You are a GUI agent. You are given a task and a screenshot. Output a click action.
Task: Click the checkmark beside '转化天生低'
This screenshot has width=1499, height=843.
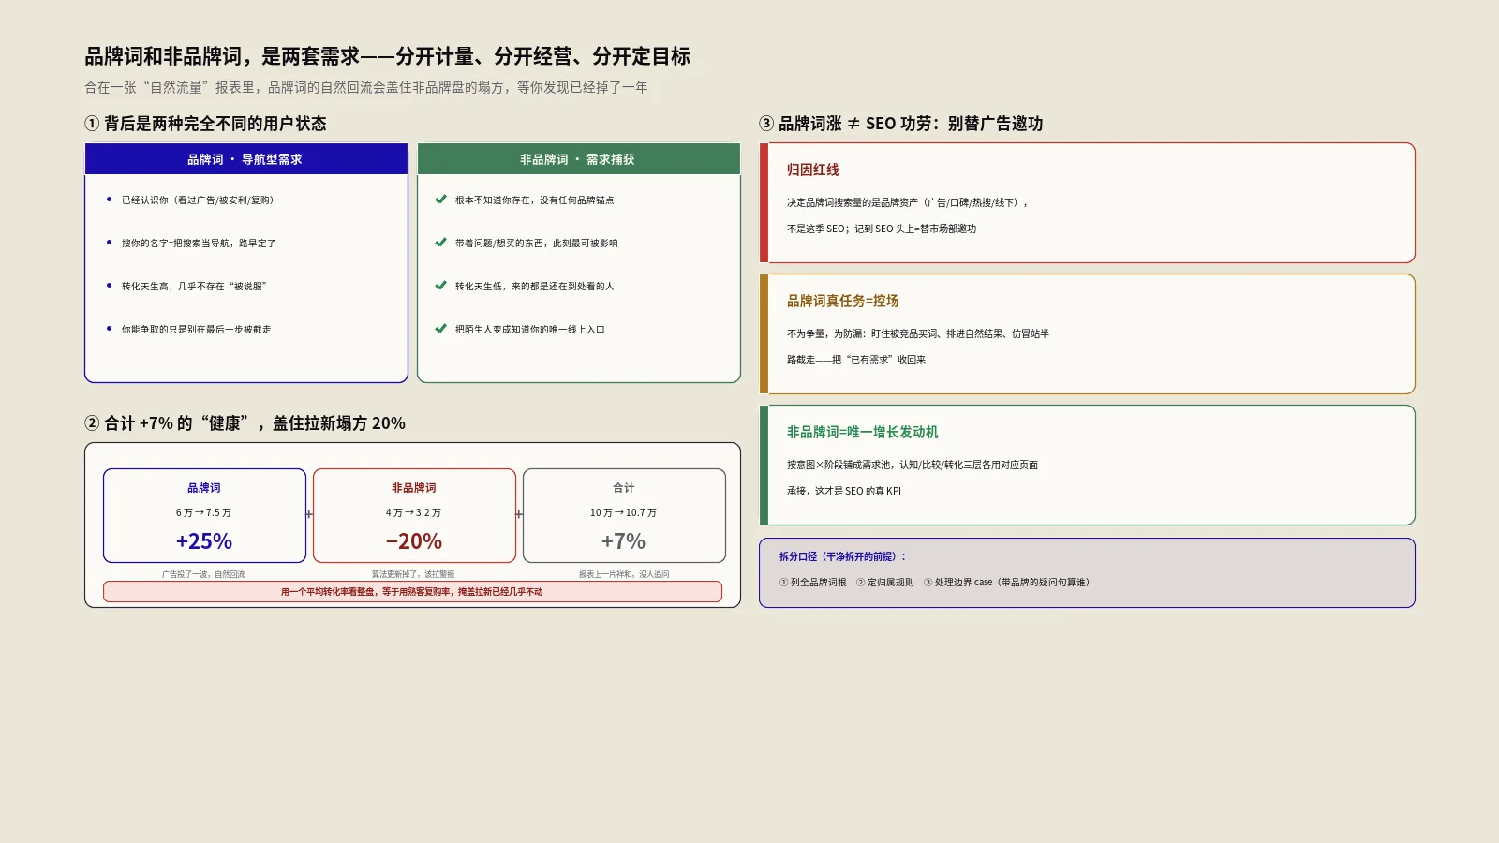click(440, 286)
